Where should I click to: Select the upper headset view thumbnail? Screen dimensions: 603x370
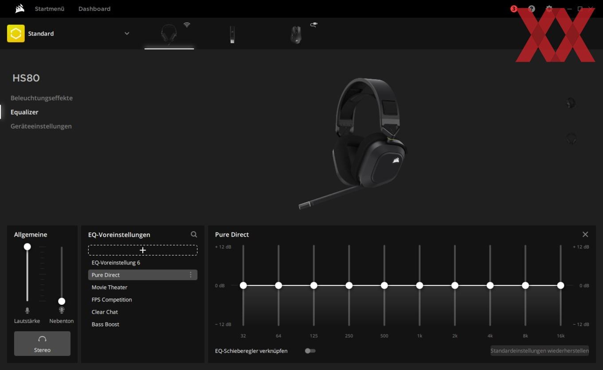(571, 103)
